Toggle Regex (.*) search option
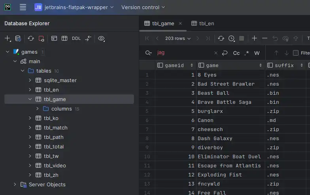Screen dimensions: 310x195 pos(247,53)
